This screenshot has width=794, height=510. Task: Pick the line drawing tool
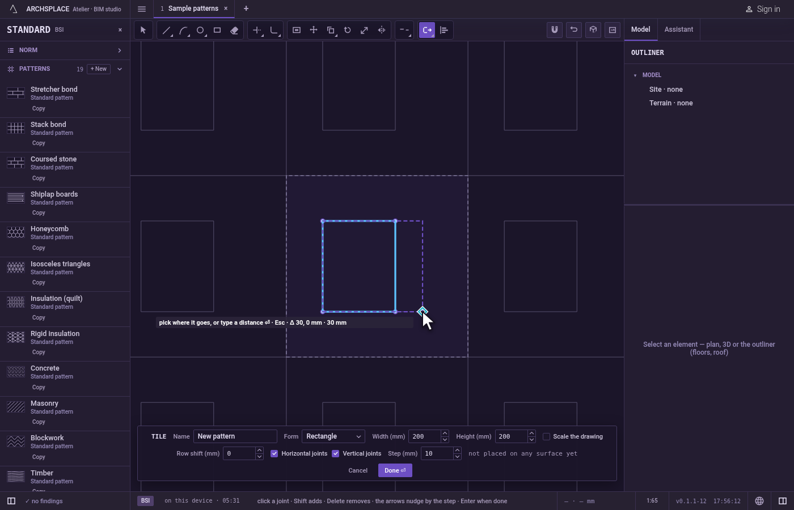click(x=166, y=30)
